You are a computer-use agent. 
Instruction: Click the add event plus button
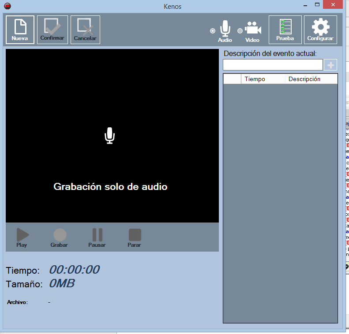coord(330,65)
